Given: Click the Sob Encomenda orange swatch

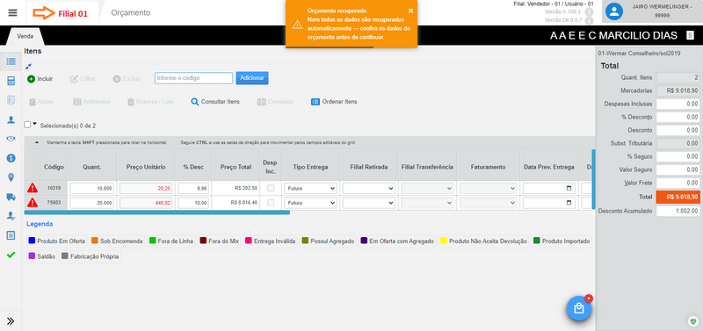Looking at the screenshot, I should click(95, 241).
